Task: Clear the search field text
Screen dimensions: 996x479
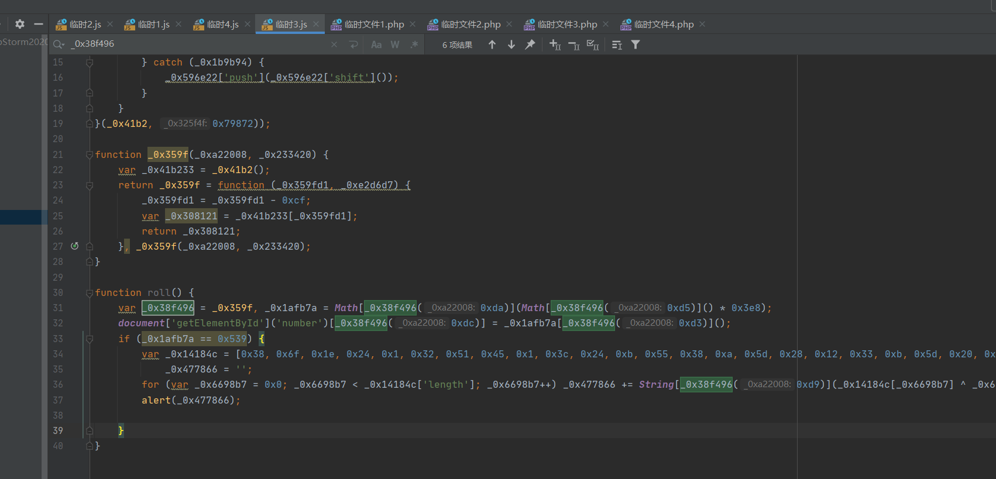Action: (334, 44)
